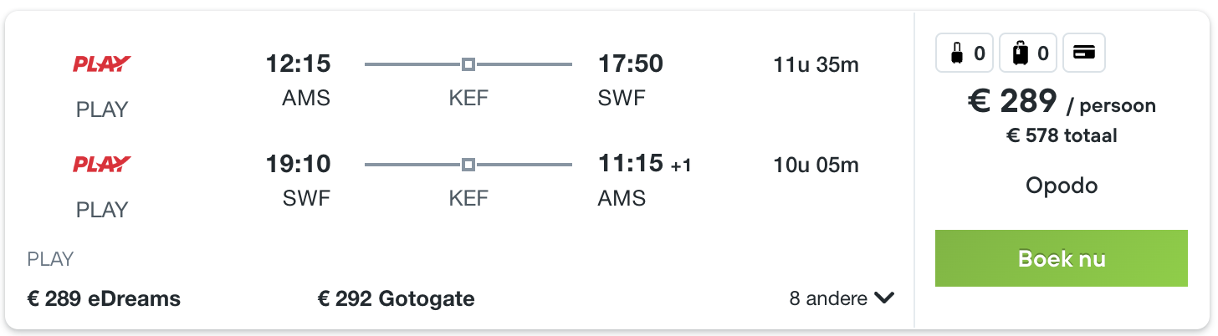Click the € 289 per persoon price
1218x336 pixels.
point(1062,102)
